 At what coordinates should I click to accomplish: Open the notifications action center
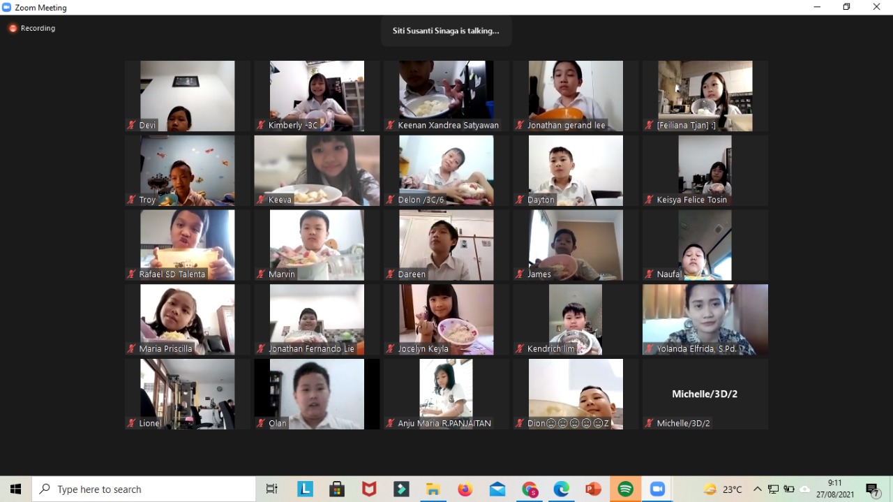tap(872, 489)
